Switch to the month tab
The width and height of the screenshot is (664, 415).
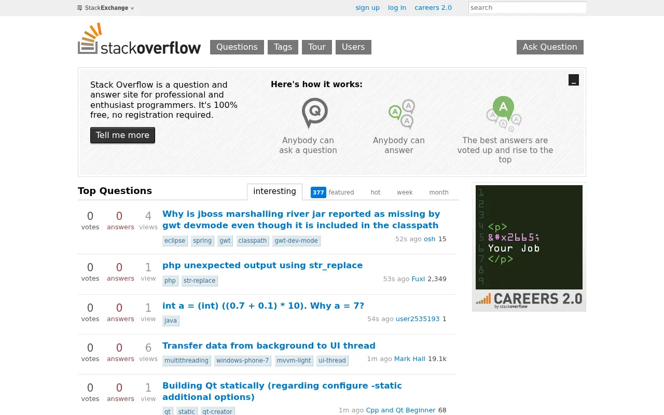(x=439, y=192)
